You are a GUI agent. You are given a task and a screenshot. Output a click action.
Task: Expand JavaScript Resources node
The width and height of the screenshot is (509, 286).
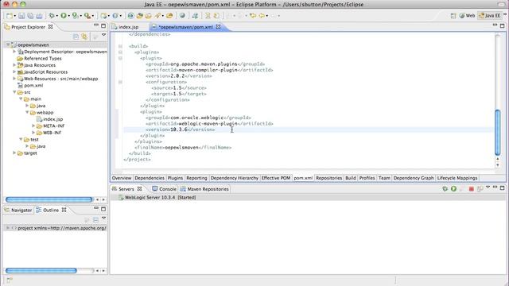click(x=14, y=72)
